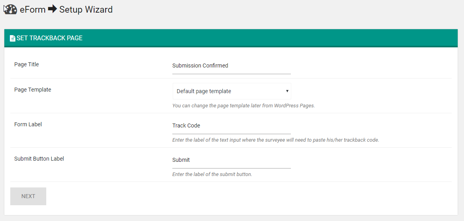Image resolution: width=464 pixels, height=221 pixels.
Task: Click the Page Title label
Action: [x=26, y=64]
